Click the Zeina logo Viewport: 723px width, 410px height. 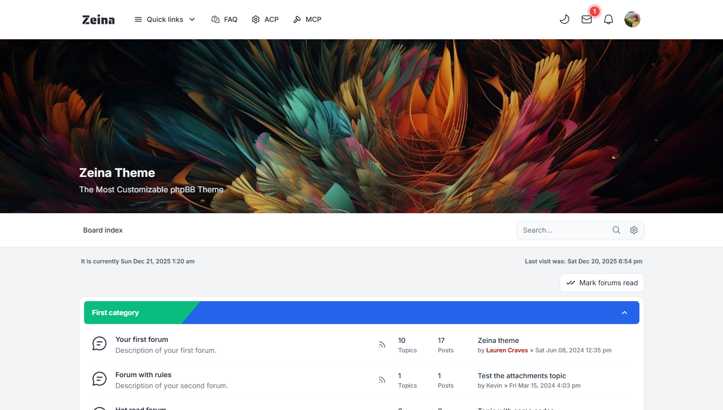[99, 20]
